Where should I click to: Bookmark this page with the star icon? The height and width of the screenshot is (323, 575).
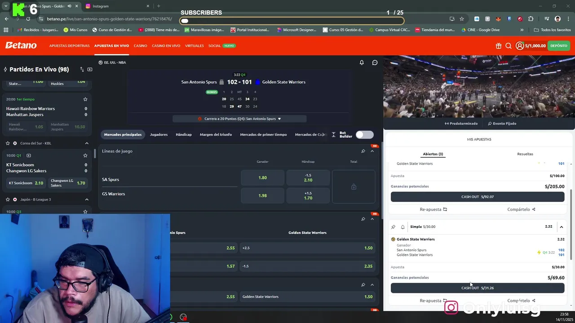point(461,19)
